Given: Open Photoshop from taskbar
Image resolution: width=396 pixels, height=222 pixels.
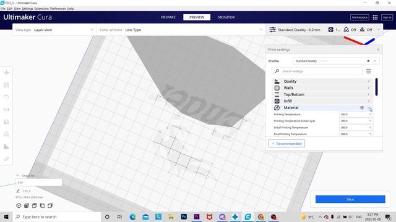Looking at the screenshot, I should coord(184,216).
